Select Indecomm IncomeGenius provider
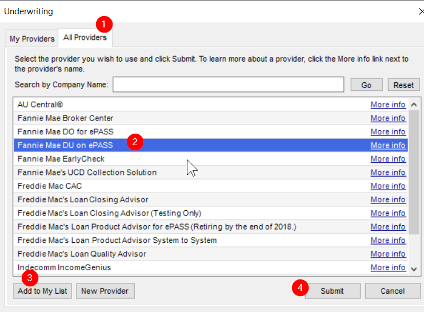 coord(211,267)
